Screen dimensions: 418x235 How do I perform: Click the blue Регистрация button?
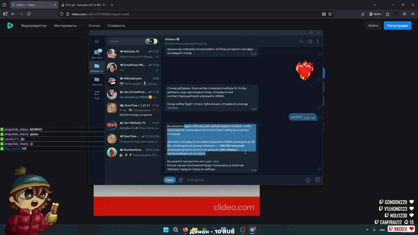click(x=397, y=25)
